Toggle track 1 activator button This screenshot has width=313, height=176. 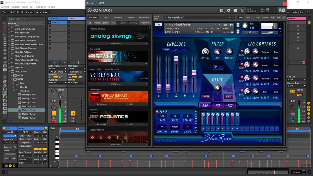(x=54, y=113)
